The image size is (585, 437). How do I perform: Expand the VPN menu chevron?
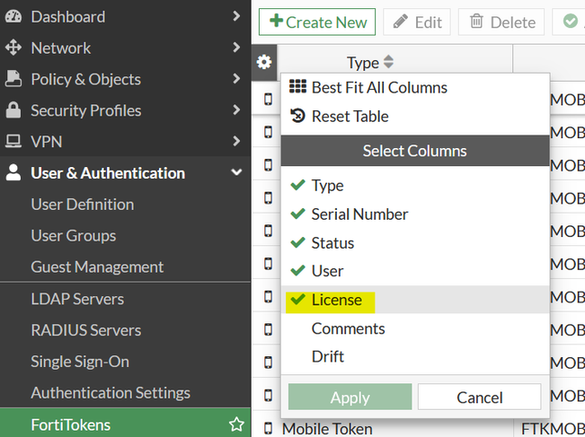coord(236,142)
